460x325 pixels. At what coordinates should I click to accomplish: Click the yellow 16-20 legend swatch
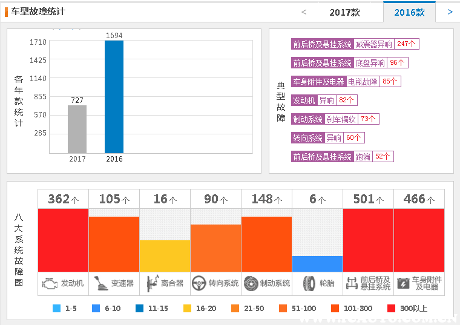point(188,309)
